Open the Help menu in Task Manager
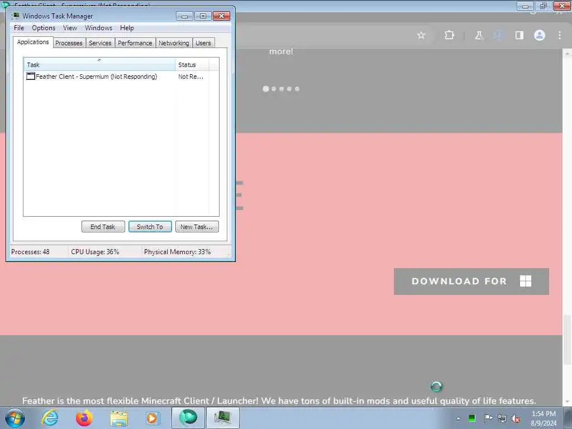Image resolution: width=572 pixels, height=429 pixels. (127, 28)
